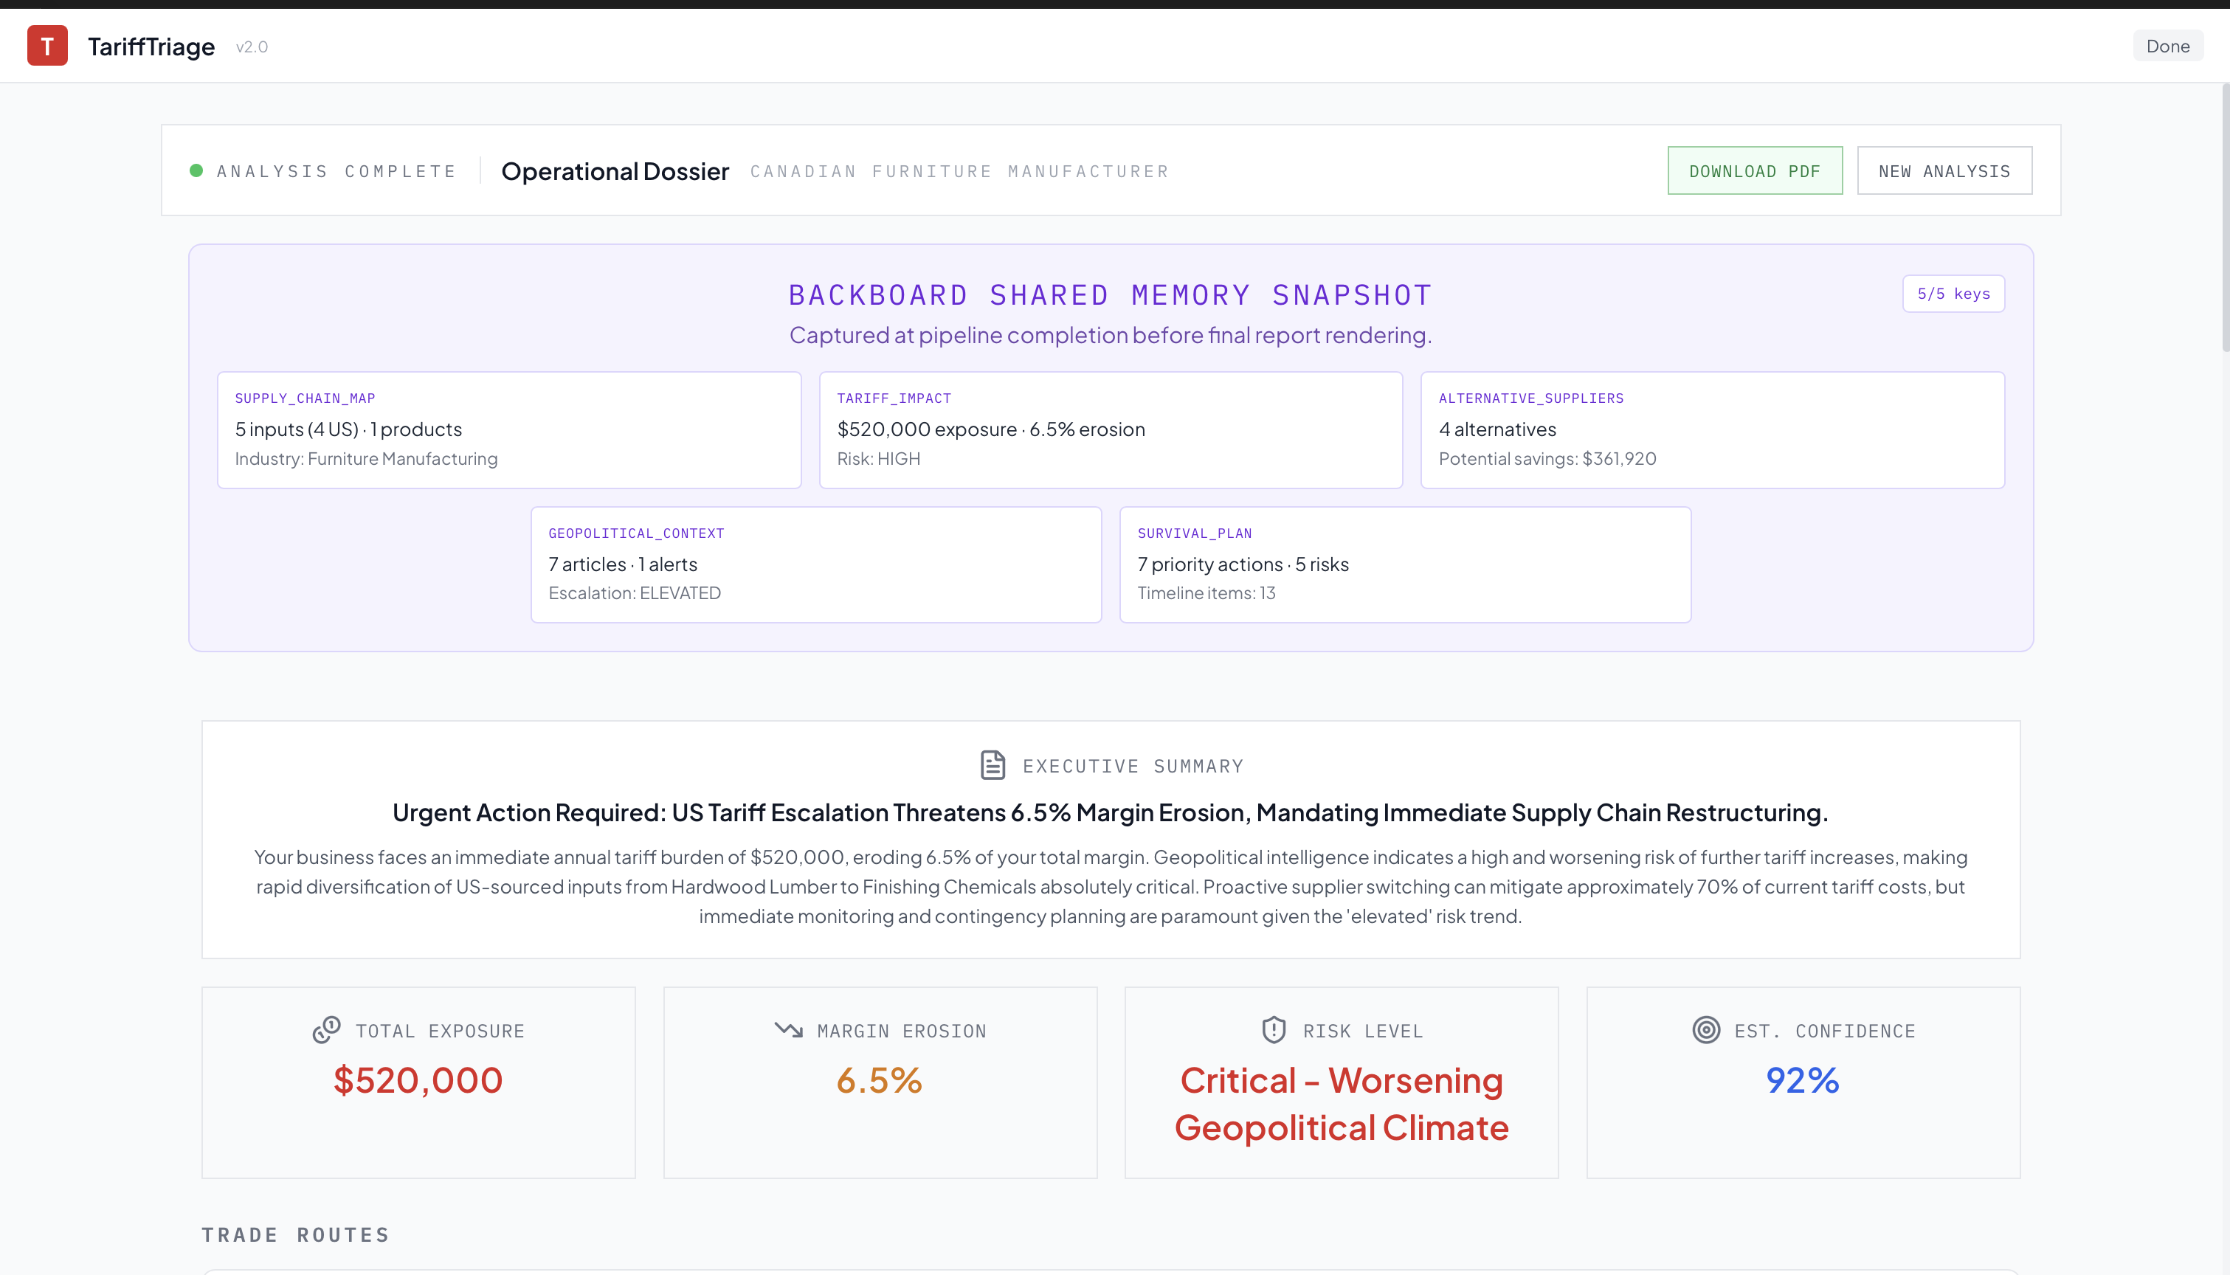Screen dimensions: 2230x1275
Task: Click the Total Exposure coins icon
Action: [x=327, y=1030]
